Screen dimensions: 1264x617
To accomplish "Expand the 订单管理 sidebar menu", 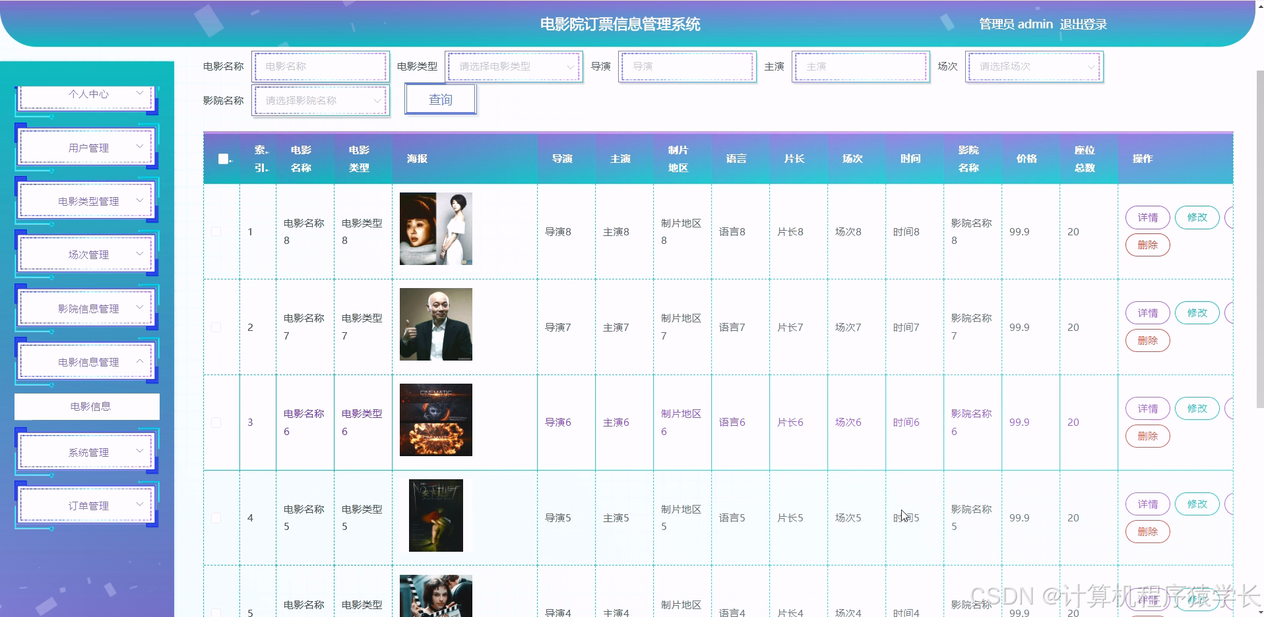I will pyautogui.click(x=86, y=506).
